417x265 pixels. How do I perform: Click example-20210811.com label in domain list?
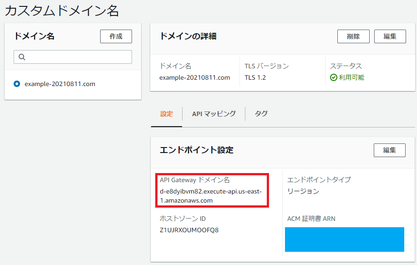[x=60, y=84]
